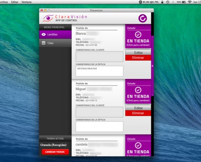Click the Bluetooth icon in menu bar
Image resolution: width=201 pixels, height=162 pixels.
[173, 2]
